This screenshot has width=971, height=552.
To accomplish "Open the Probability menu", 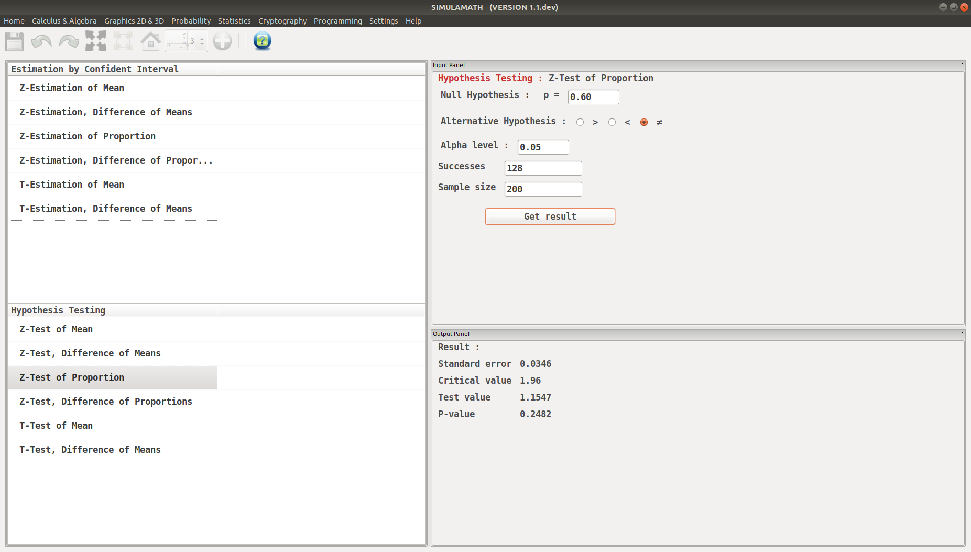I will (x=191, y=21).
